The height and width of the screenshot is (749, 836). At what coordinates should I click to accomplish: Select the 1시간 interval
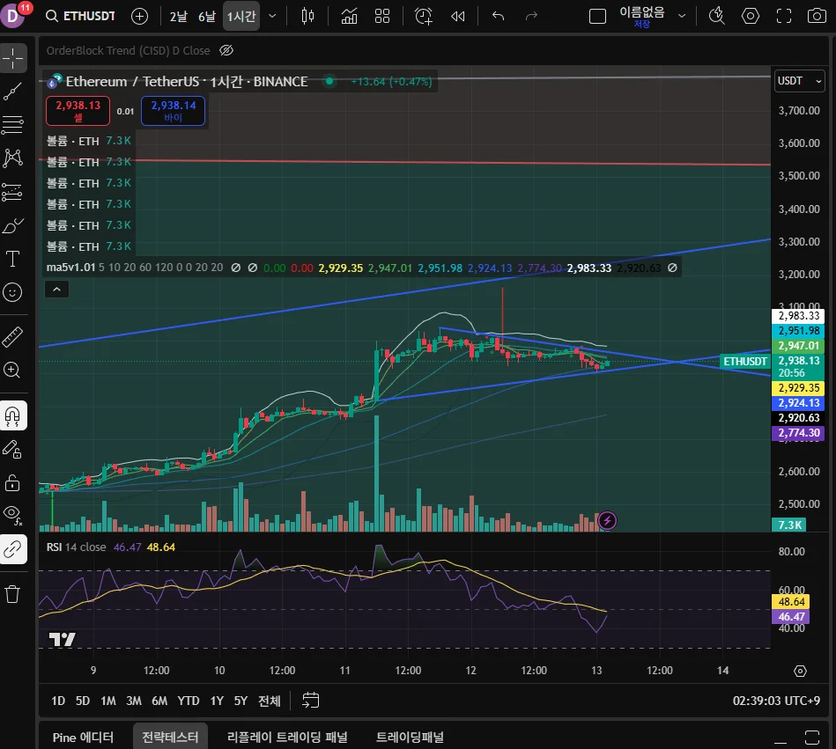241,17
